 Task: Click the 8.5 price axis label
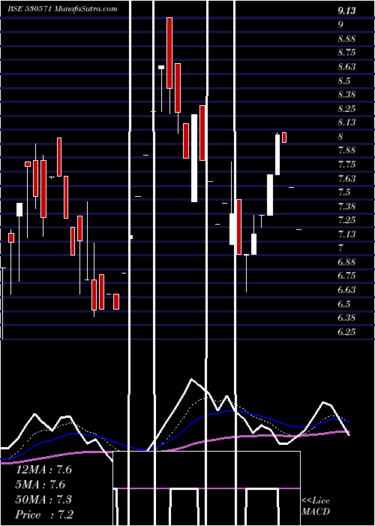coord(344,81)
